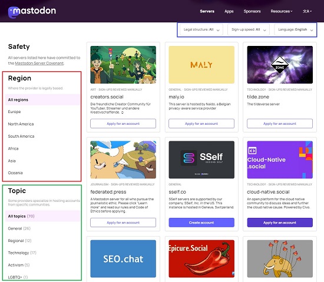Open Cloud-Native .social banner

tap(280, 160)
